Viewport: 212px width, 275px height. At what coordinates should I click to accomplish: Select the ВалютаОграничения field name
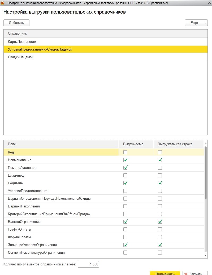click(24, 222)
